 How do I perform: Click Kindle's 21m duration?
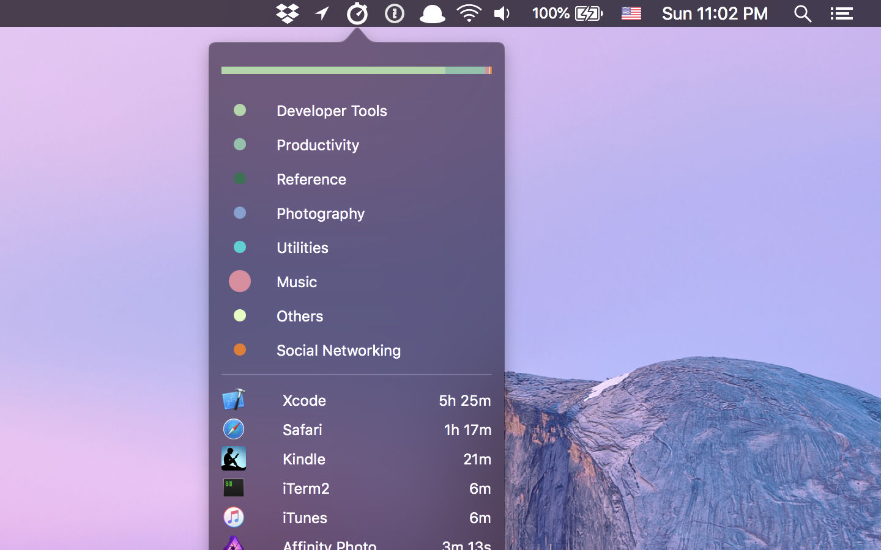[x=477, y=459]
